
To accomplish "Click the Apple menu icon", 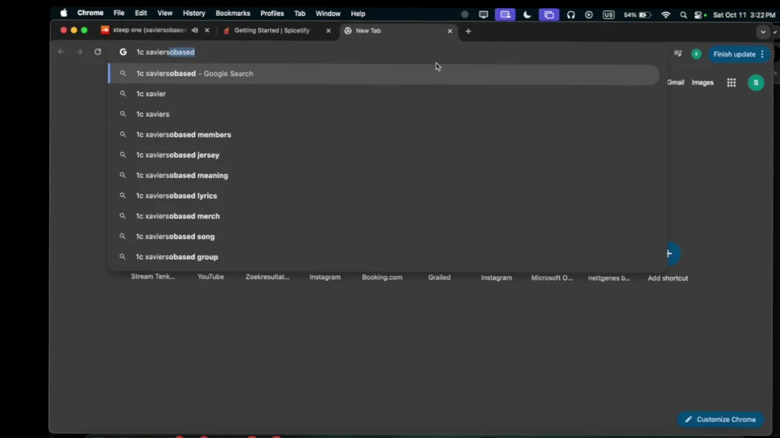I will tap(64, 13).
